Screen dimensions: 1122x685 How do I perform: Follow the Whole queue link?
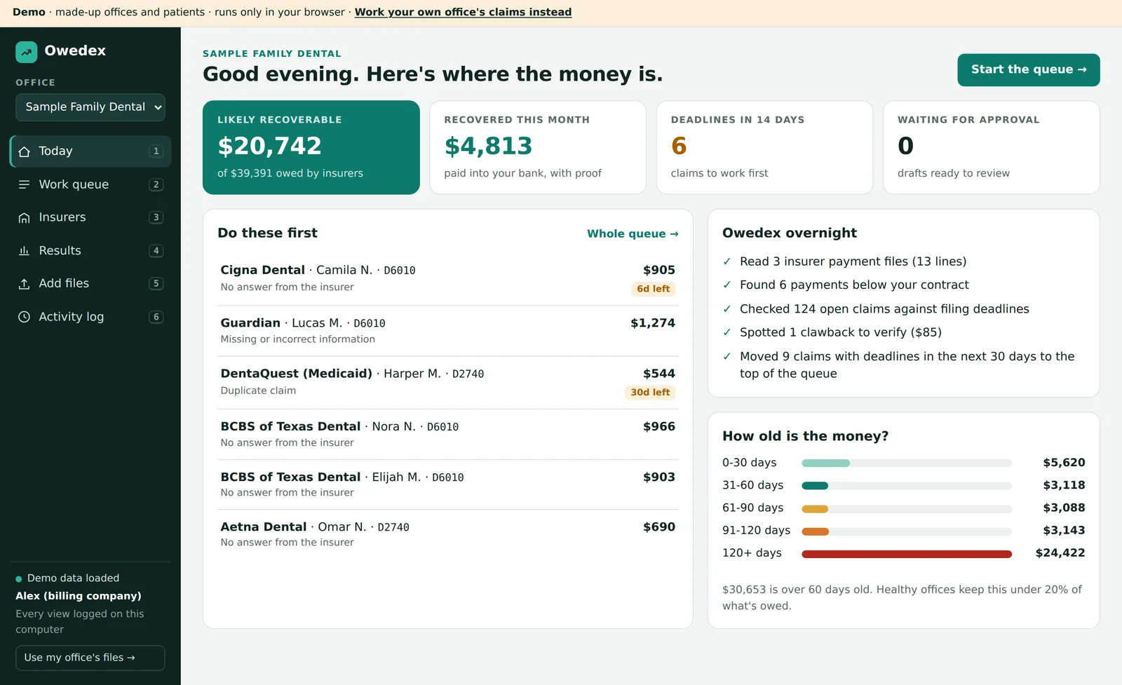point(633,233)
